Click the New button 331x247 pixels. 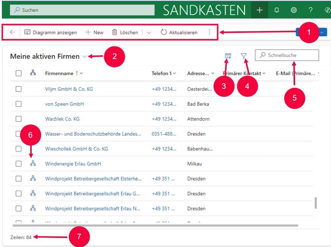click(94, 33)
